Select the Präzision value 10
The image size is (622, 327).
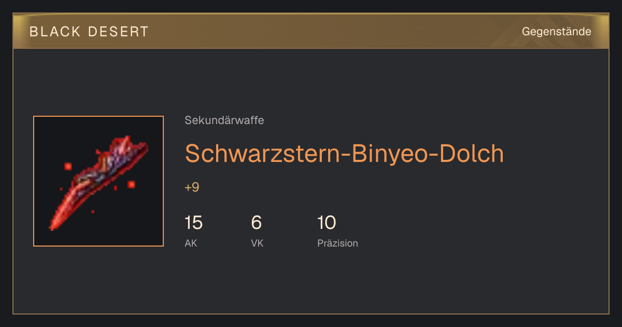click(327, 223)
